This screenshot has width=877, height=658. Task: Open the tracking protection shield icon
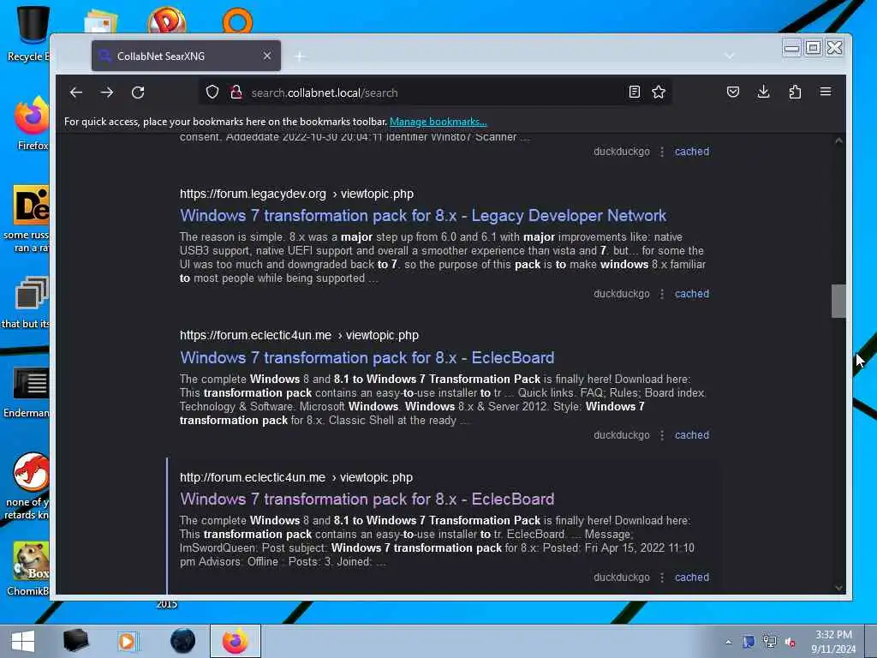212,92
